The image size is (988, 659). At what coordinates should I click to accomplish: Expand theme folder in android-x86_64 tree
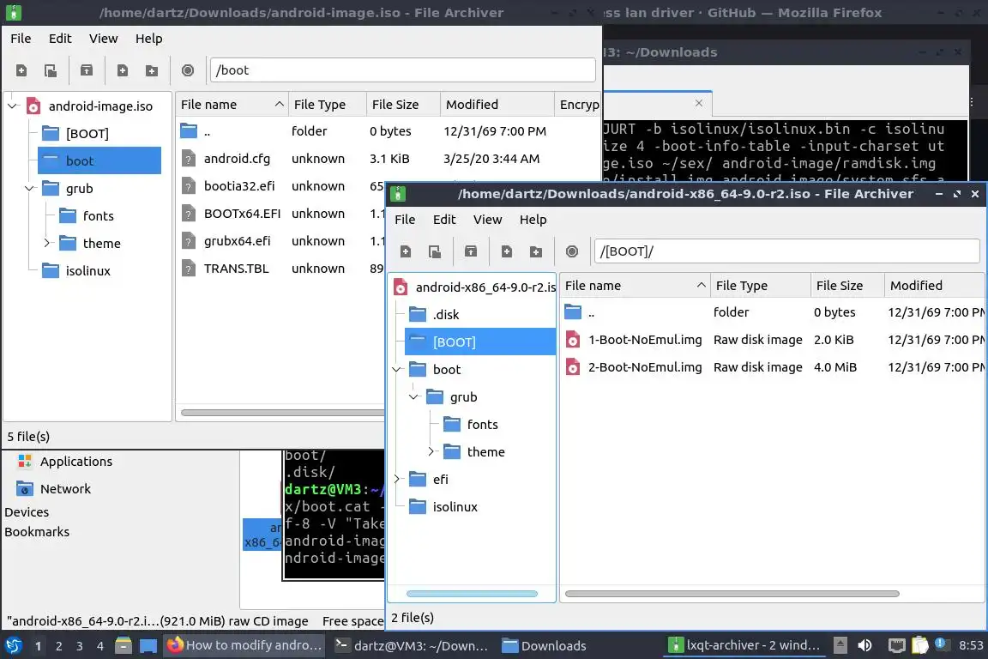click(431, 451)
